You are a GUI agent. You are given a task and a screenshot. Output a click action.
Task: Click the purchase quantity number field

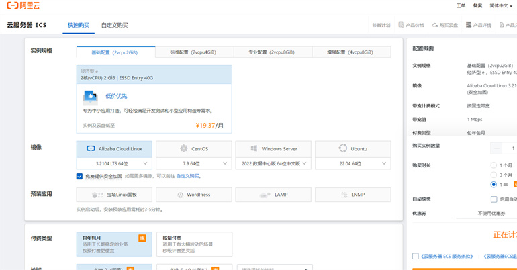(512, 148)
